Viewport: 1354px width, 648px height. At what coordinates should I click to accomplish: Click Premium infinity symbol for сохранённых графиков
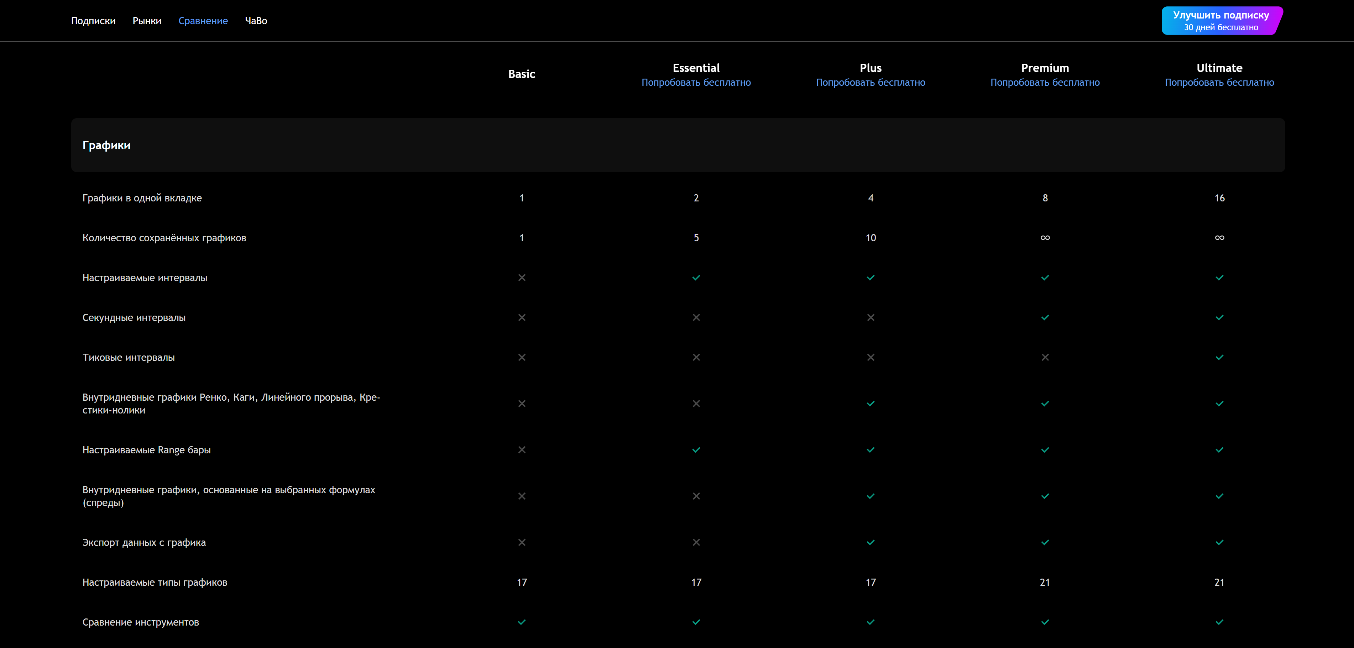[1045, 238]
